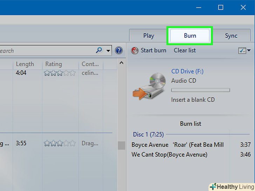This screenshot has height=191, width=255.
Task: Click into the library search field
Action: pyautogui.click(x=46, y=51)
